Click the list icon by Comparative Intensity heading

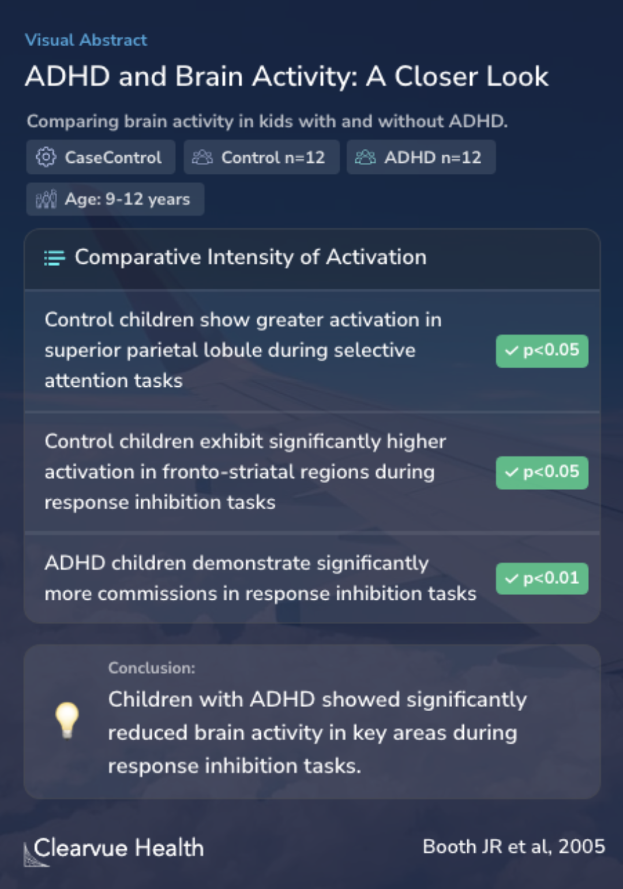pos(55,258)
